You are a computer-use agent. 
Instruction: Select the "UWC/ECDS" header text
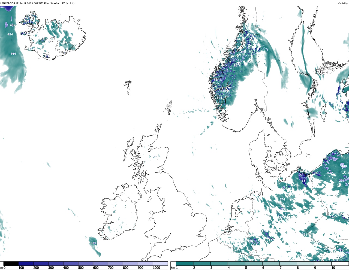[8, 4]
